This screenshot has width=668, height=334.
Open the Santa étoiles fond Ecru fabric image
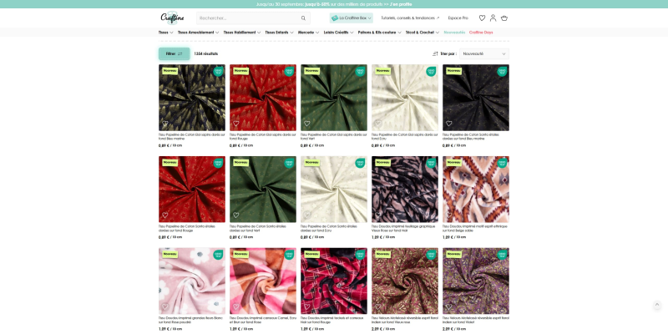click(x=333, y=190)
